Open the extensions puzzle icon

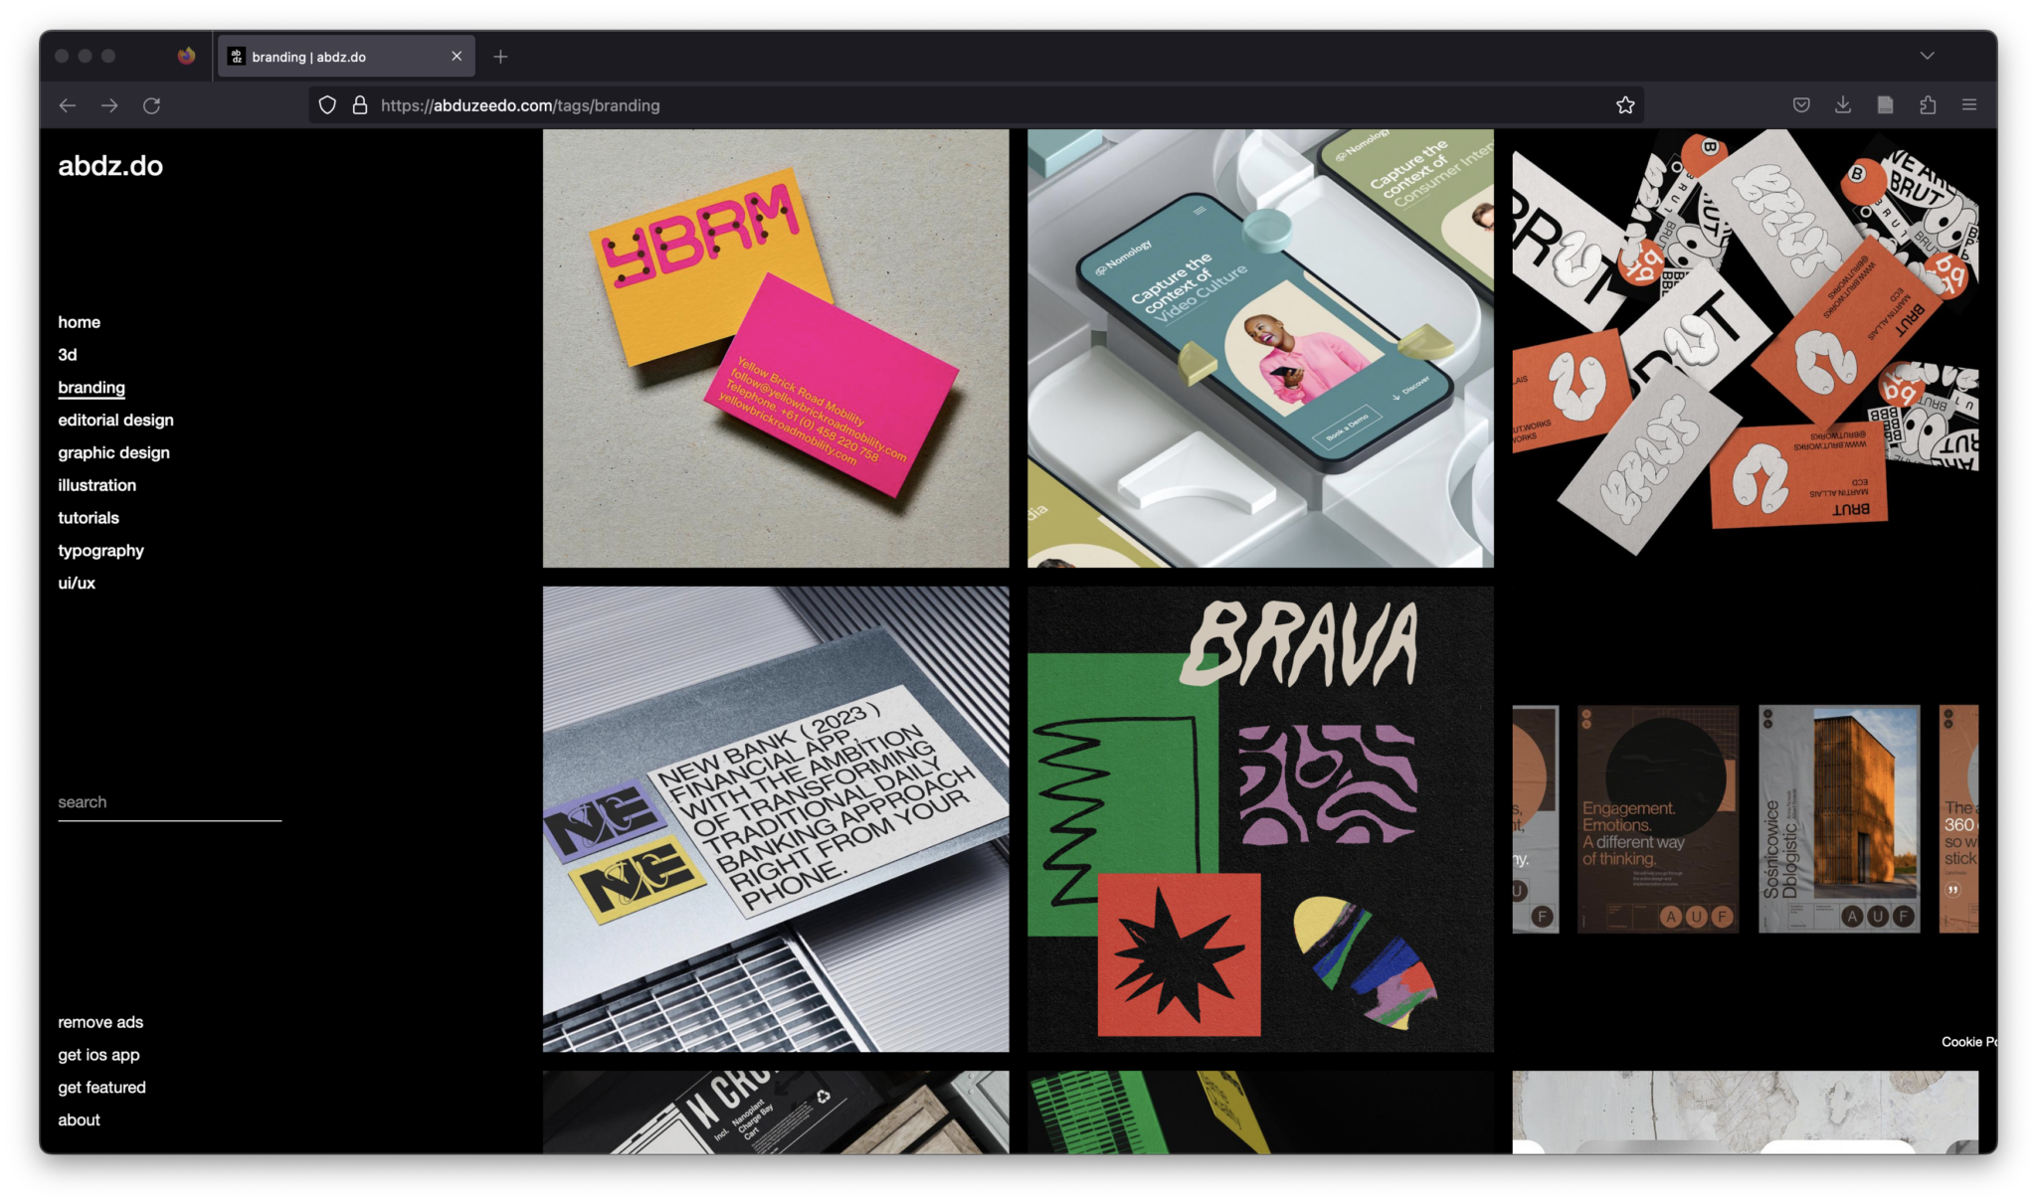click(1928, 105)
